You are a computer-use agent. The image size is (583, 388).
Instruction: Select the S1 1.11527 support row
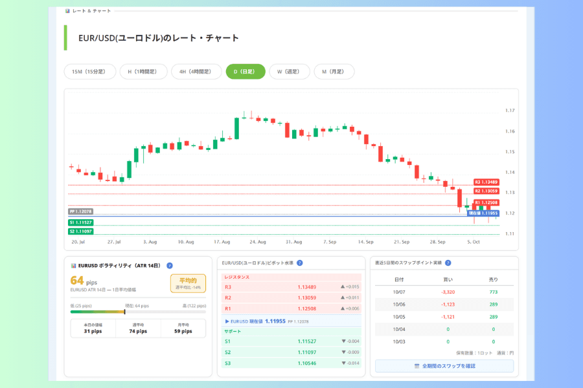(x=291, y=341)
